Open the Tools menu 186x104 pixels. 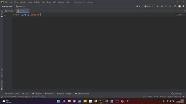(49, 2)
